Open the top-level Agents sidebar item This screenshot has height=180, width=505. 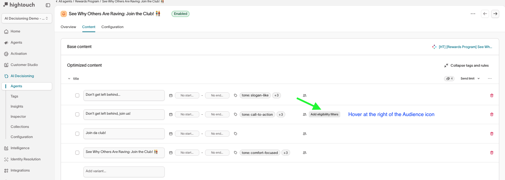16,42
